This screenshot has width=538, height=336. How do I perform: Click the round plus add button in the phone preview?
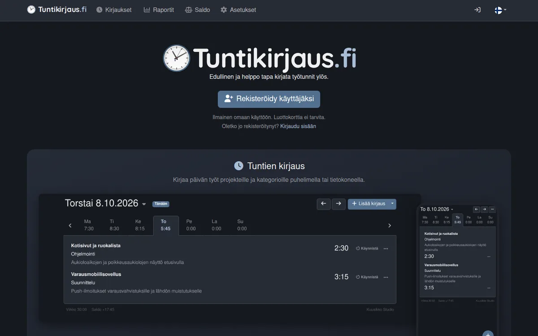488,333
